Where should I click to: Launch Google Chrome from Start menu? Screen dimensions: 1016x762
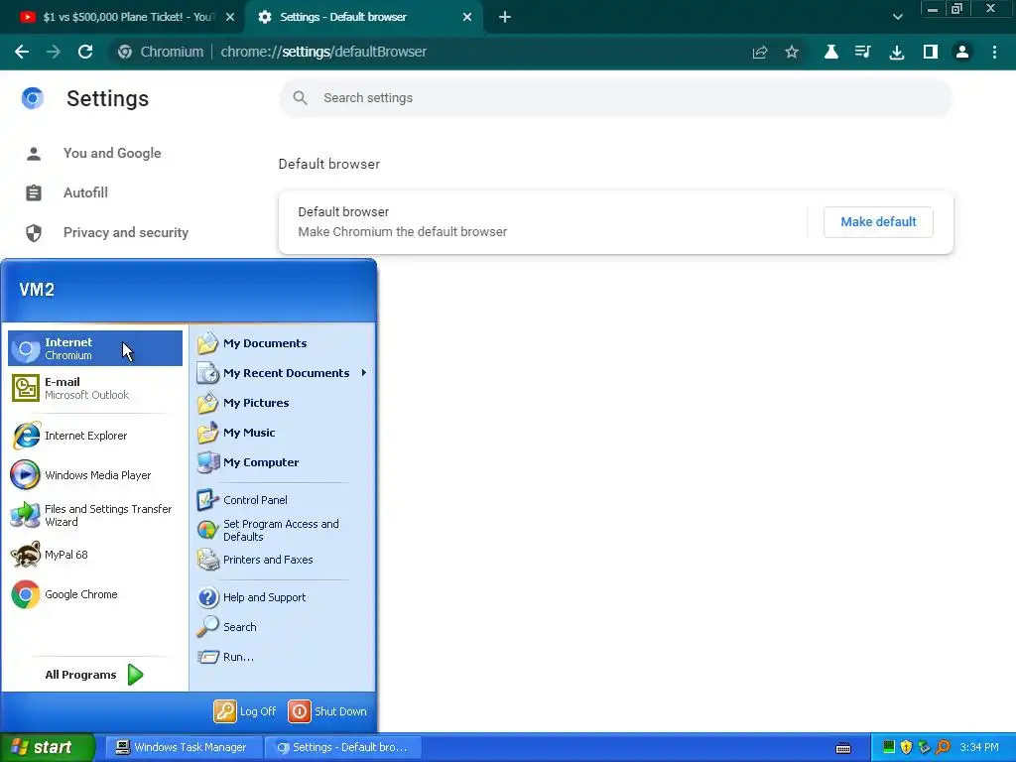95,594
